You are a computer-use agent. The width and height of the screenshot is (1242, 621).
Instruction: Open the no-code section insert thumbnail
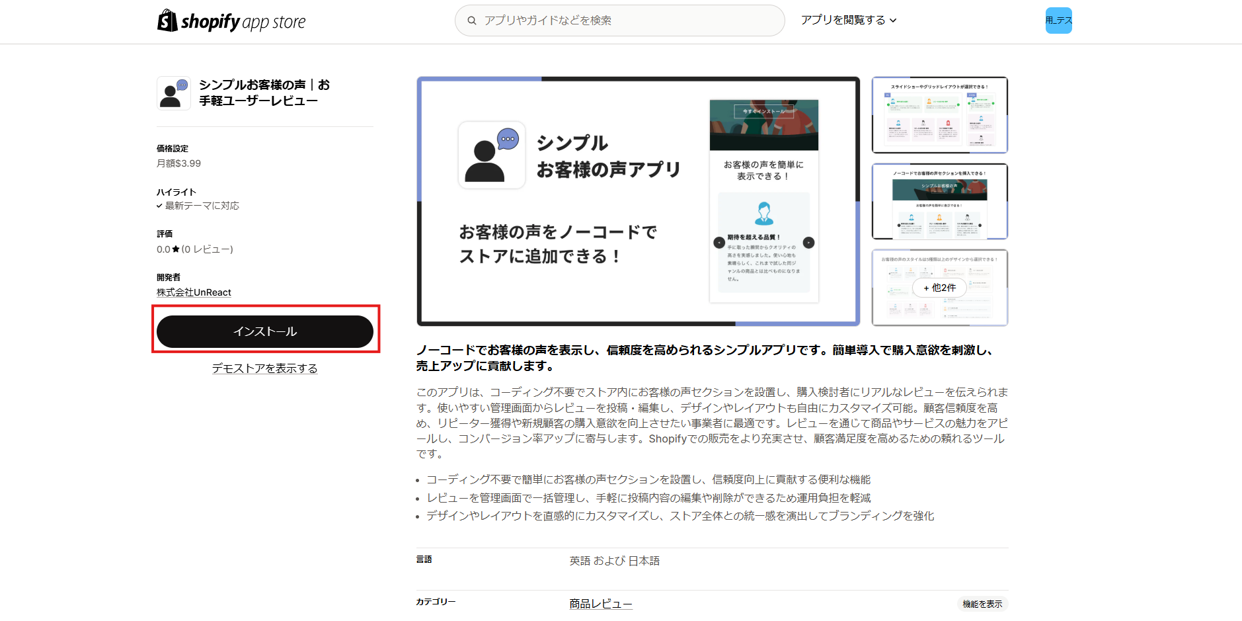[940, 201]
